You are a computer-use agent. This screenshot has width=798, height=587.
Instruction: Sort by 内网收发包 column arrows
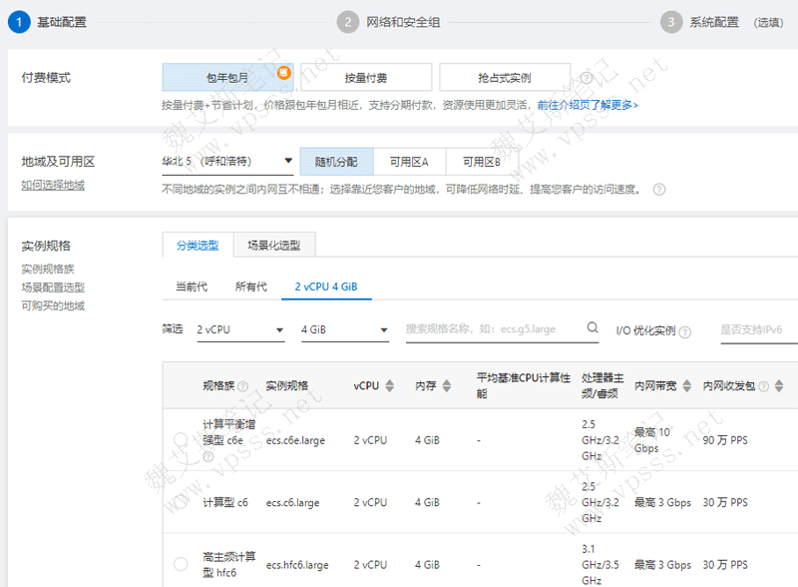point(779,385)
